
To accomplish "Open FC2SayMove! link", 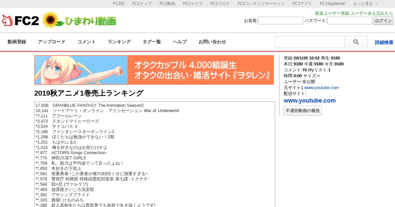I will coord(332,4).
